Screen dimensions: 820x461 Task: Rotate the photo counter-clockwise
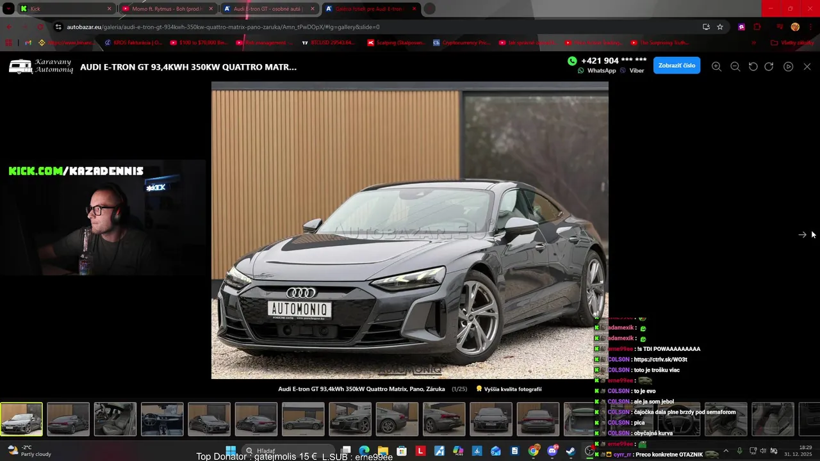point(753,67)
